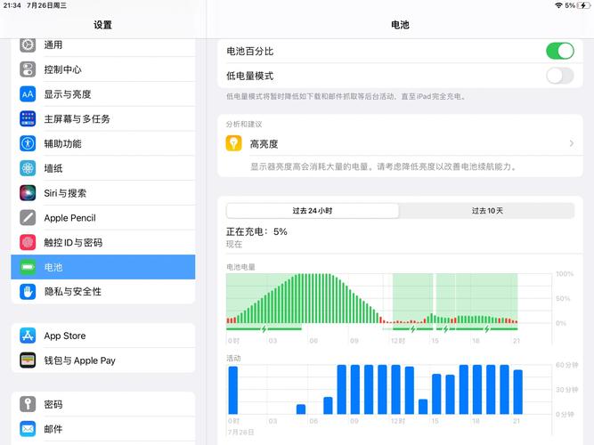Tap the 密码 key icon
This screenshot has width=594, height=445.
point(28,404)
